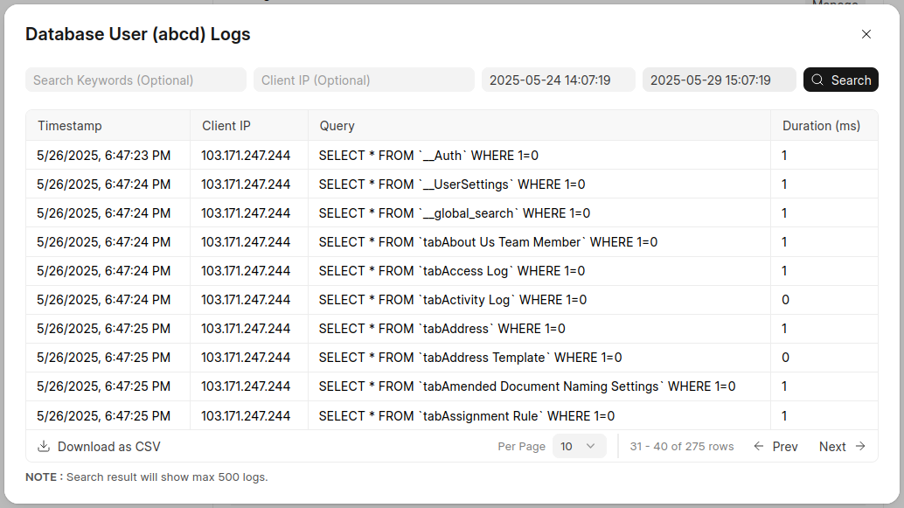This screenshot has height=508, width=904.
Task: Expand the Per Page dropdown
Action: pyautogui.click(x=579, y=447)
